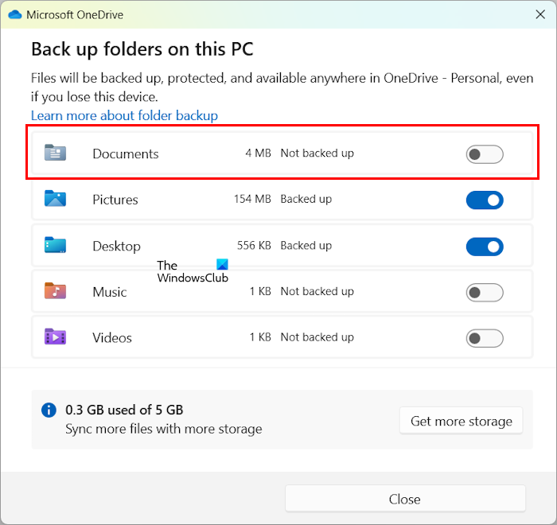
Task: Select the Documents row label
Action: [126, 154]
